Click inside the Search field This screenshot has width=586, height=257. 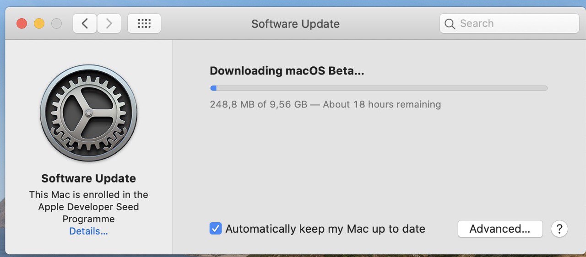pyautogui.click(x=509, y=23)
